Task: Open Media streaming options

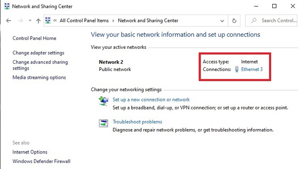Action: point(39,77)
